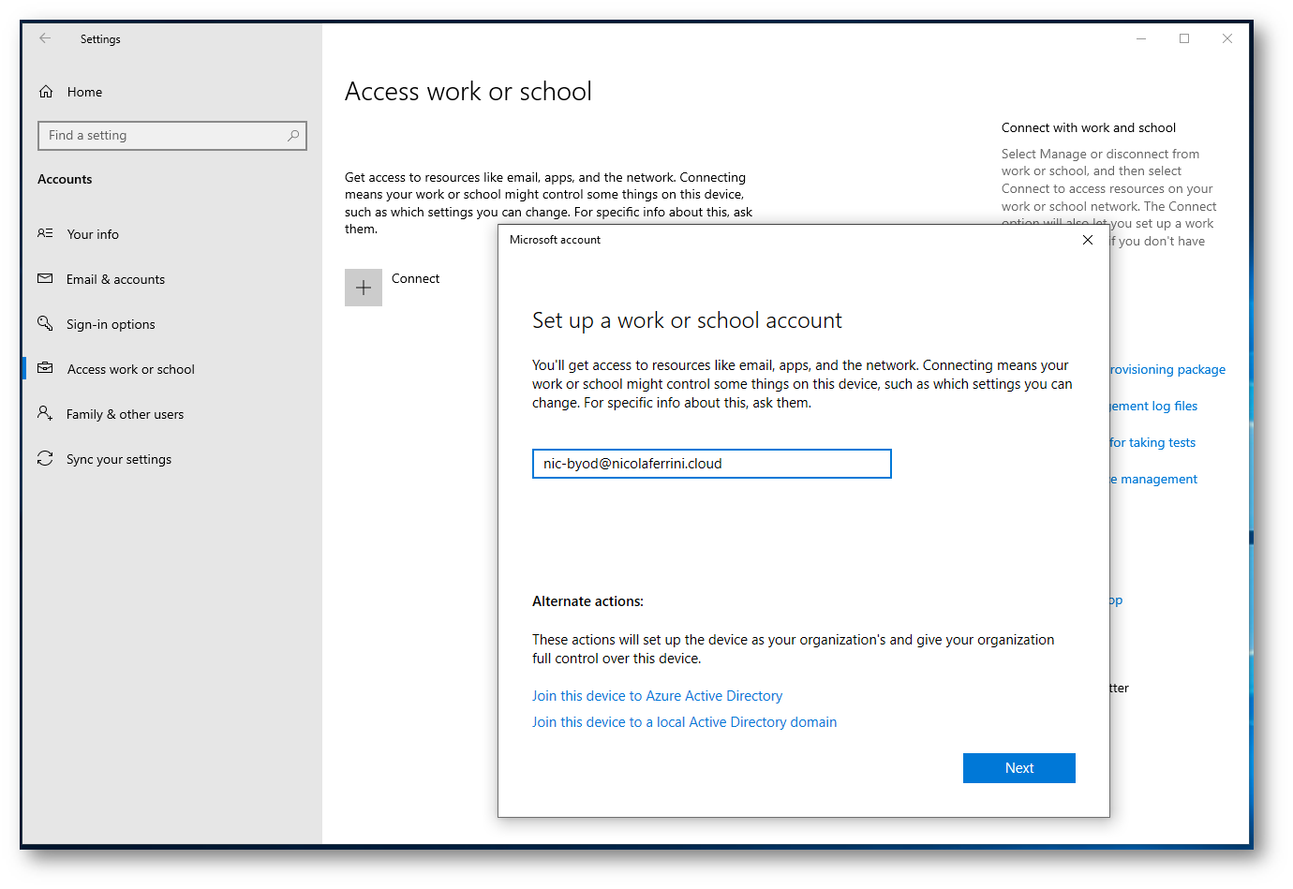
Task: Click the Home icon in sidebar
Action: pyautogui.click(x=46, y=92)
